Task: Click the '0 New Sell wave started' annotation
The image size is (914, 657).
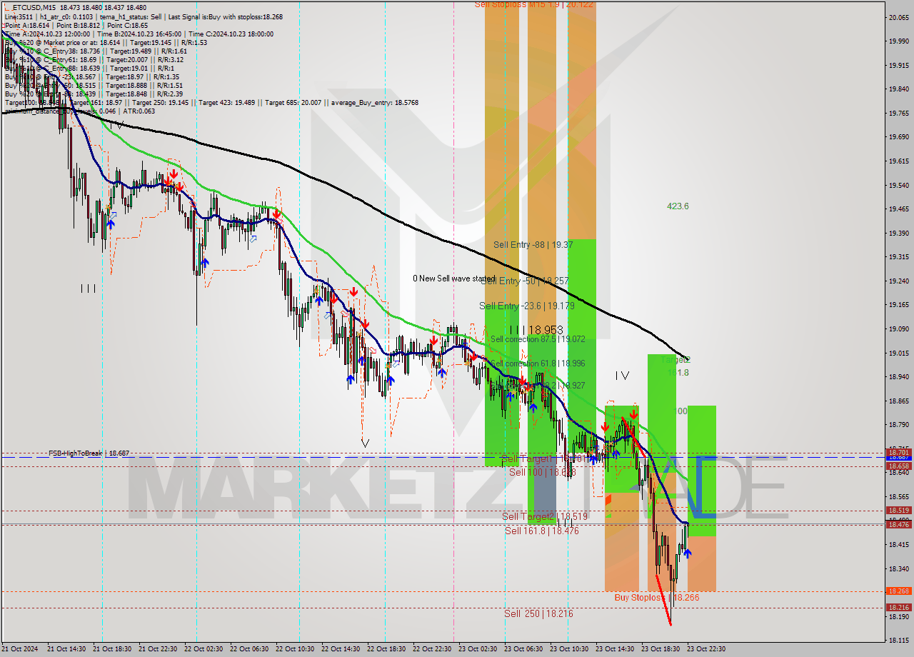Action: click(454, 279)
